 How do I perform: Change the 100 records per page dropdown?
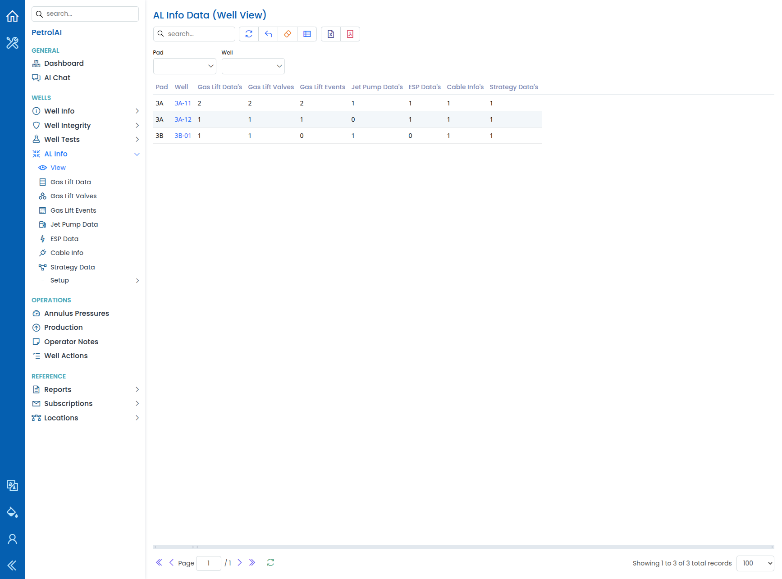(x=755, y=563)
